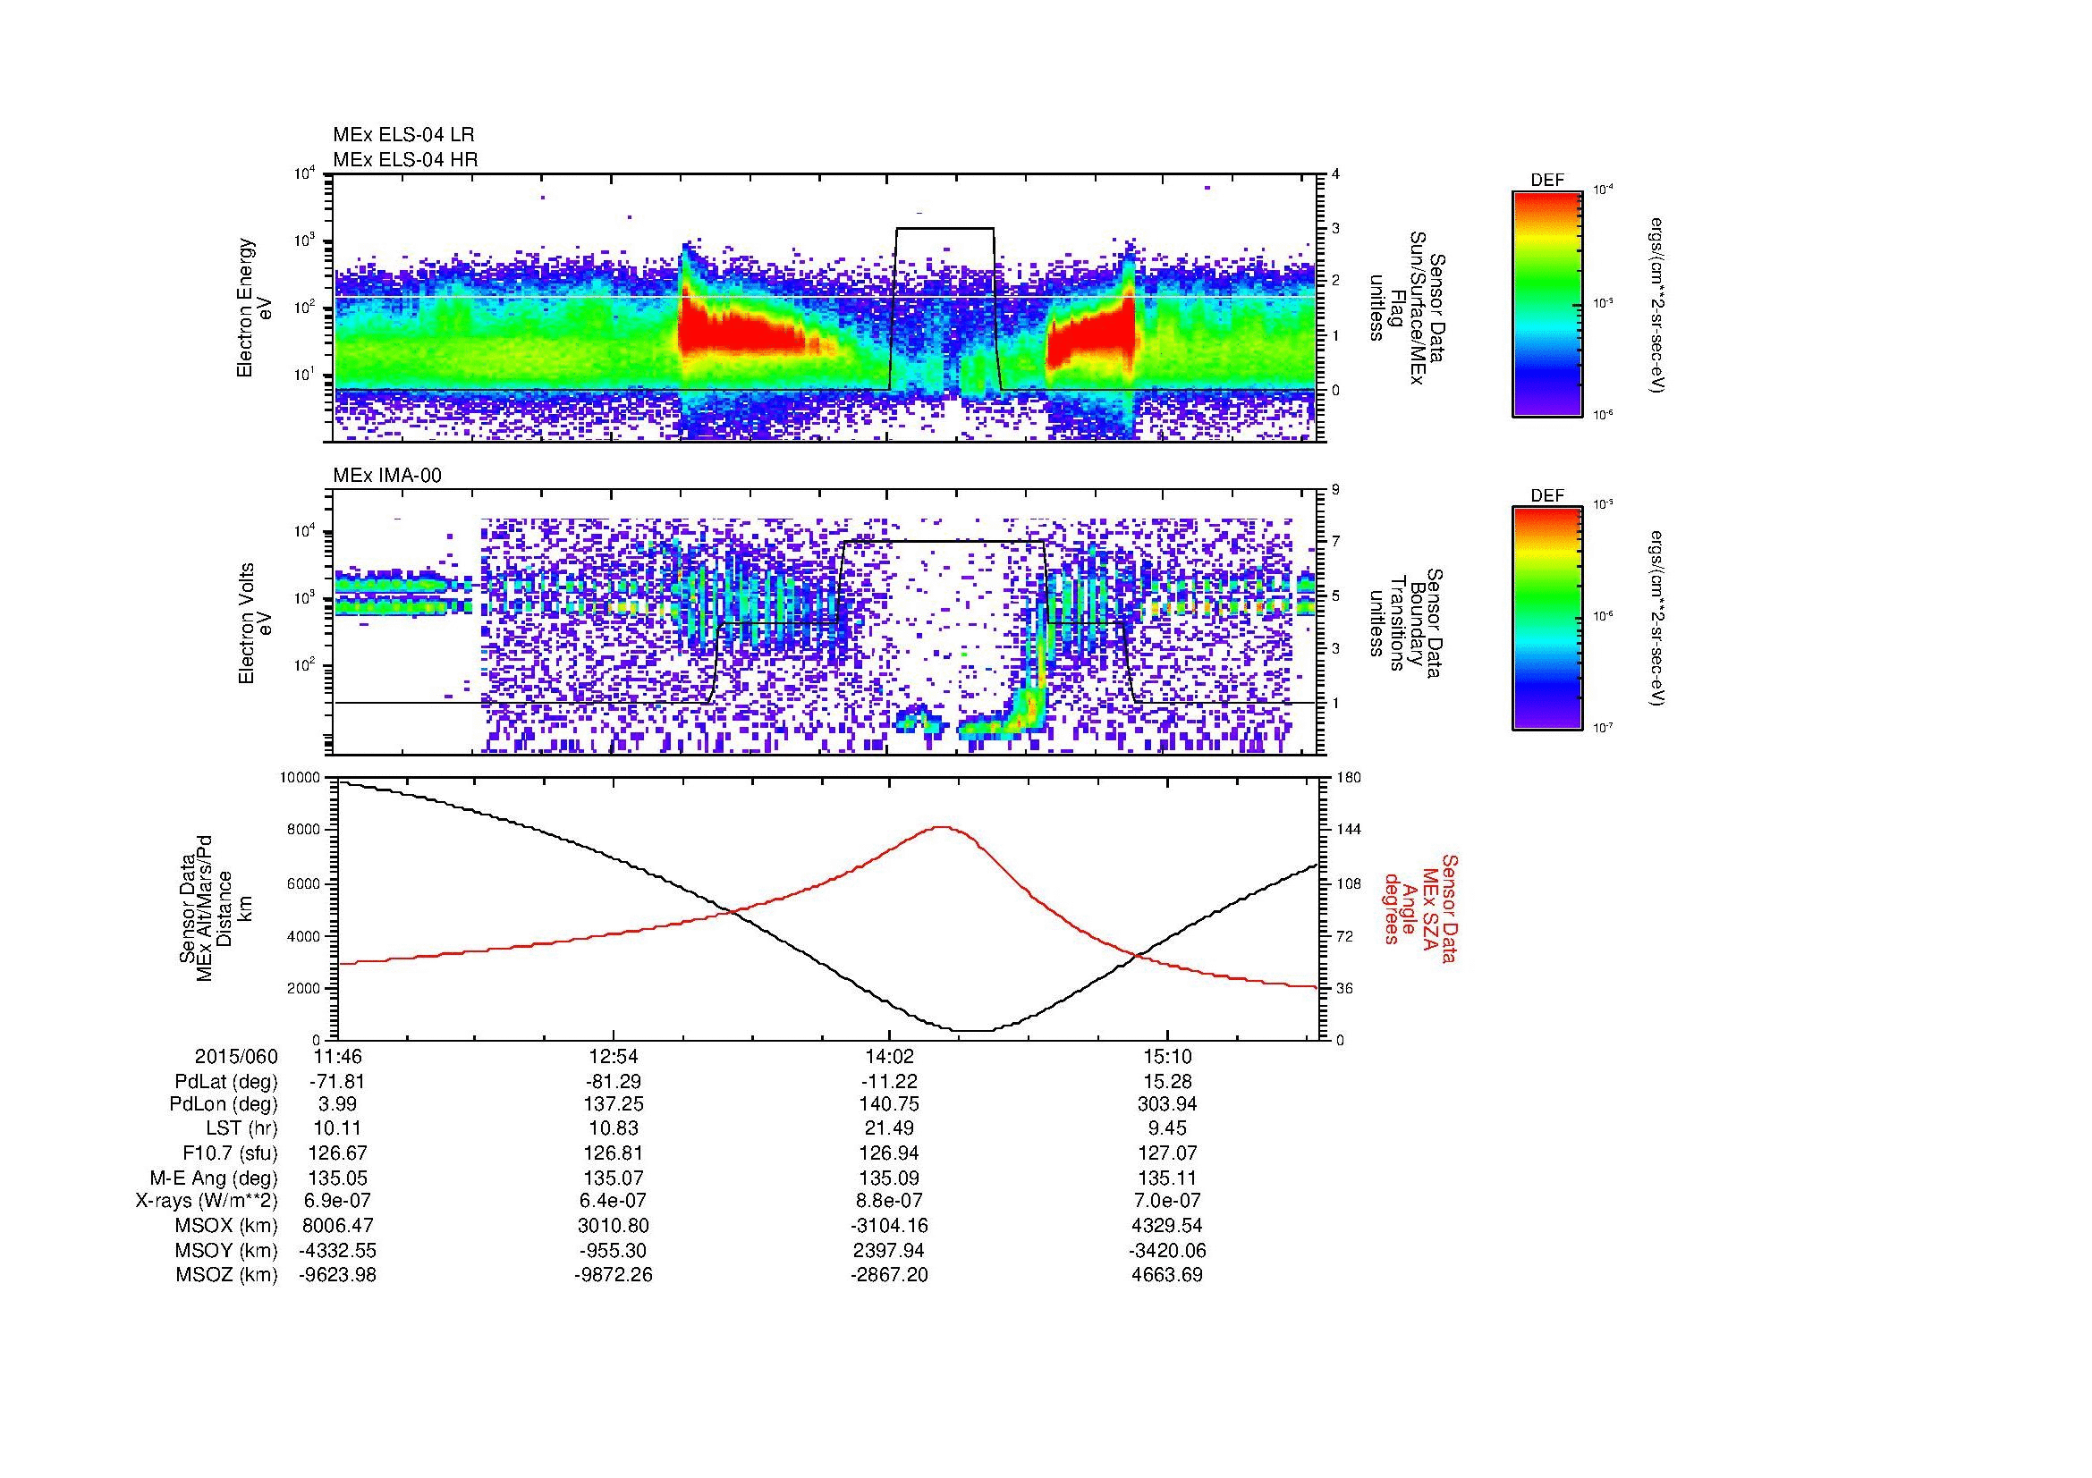
Task: Click the MSOY value '2397.94'
Action: point(889,1250)
